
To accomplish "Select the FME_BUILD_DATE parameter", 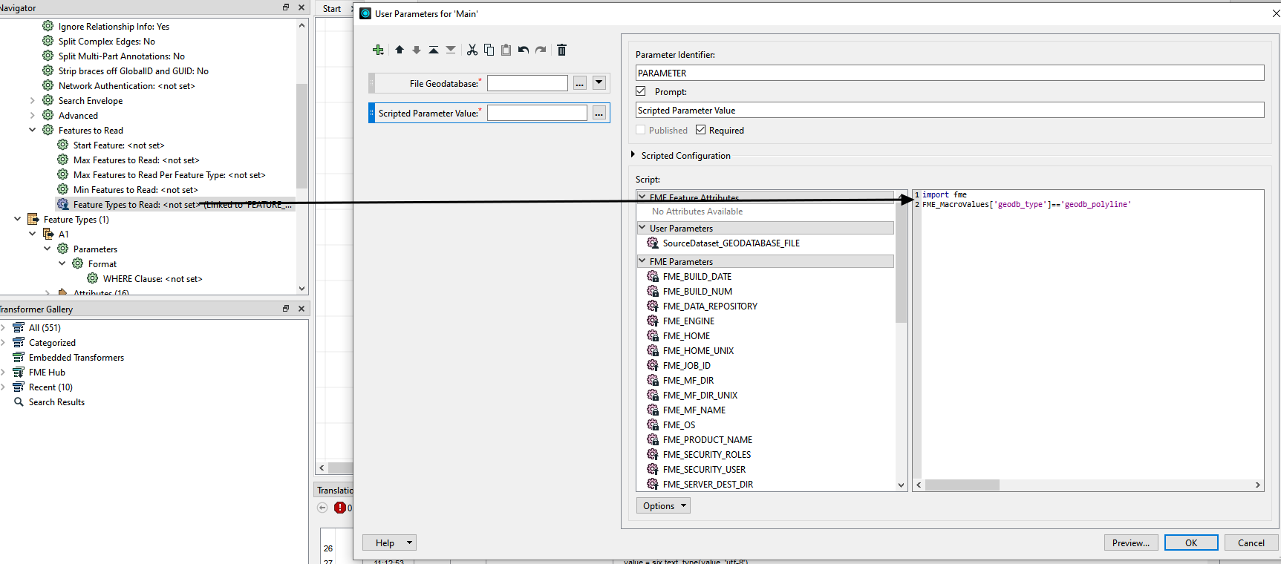I will point(697,276).
